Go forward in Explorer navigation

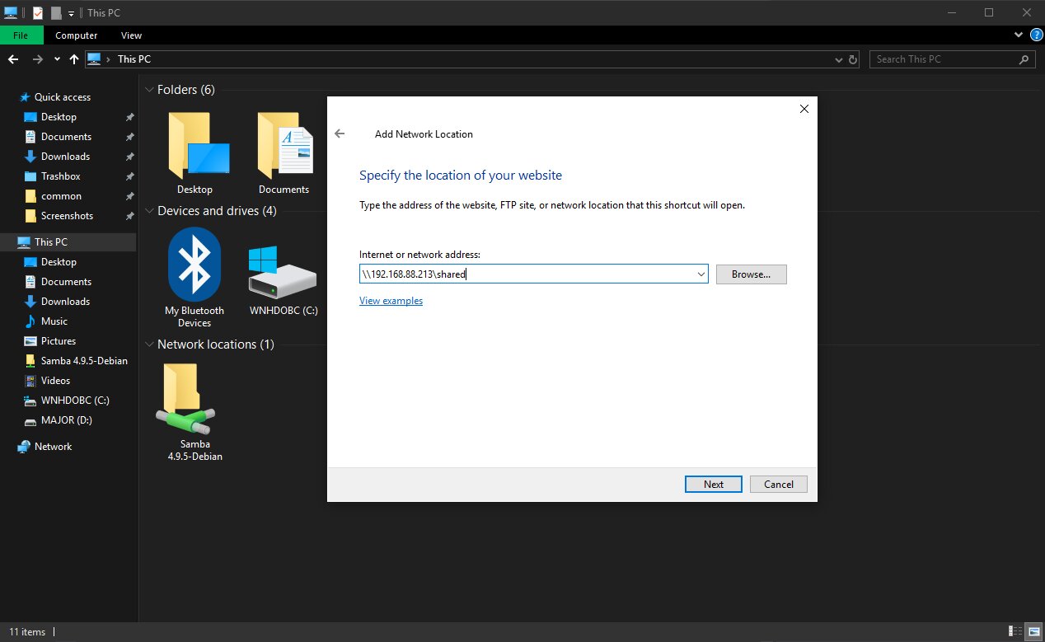pyautogui.click(x=37, y=59)
